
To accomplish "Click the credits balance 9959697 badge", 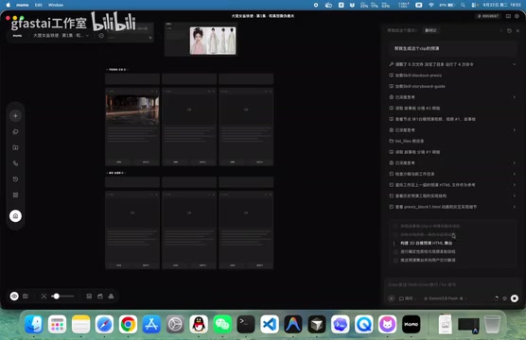I will [488, 16].
